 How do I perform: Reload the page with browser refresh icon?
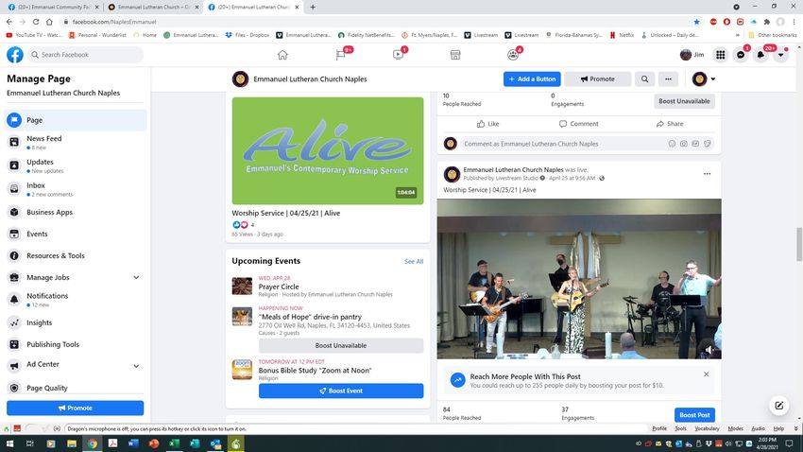pos(36,22)
